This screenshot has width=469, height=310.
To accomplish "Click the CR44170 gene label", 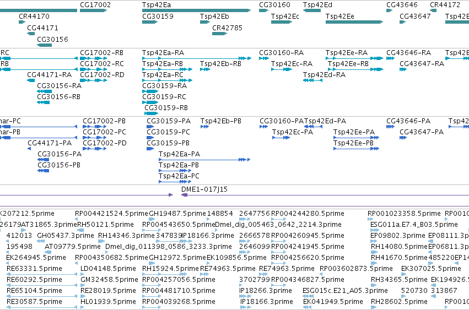I will click(34, 17).
